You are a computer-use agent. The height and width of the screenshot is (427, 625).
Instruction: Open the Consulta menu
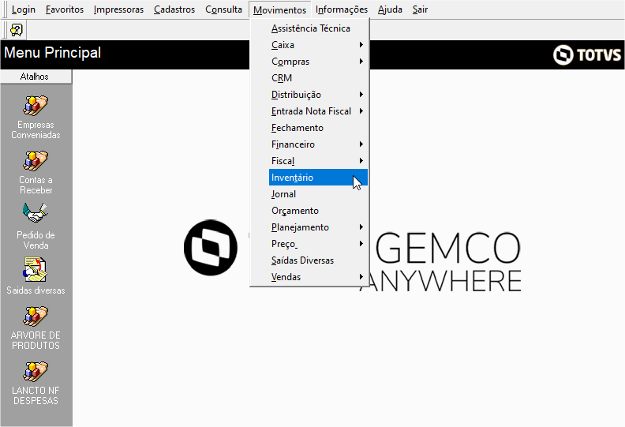pyautogui.click(x=223, y=9)
